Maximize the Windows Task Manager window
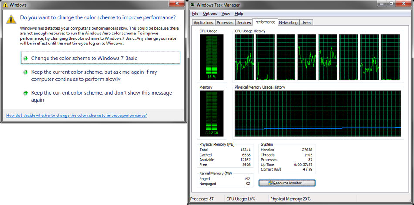 click(x=391, y=3)
